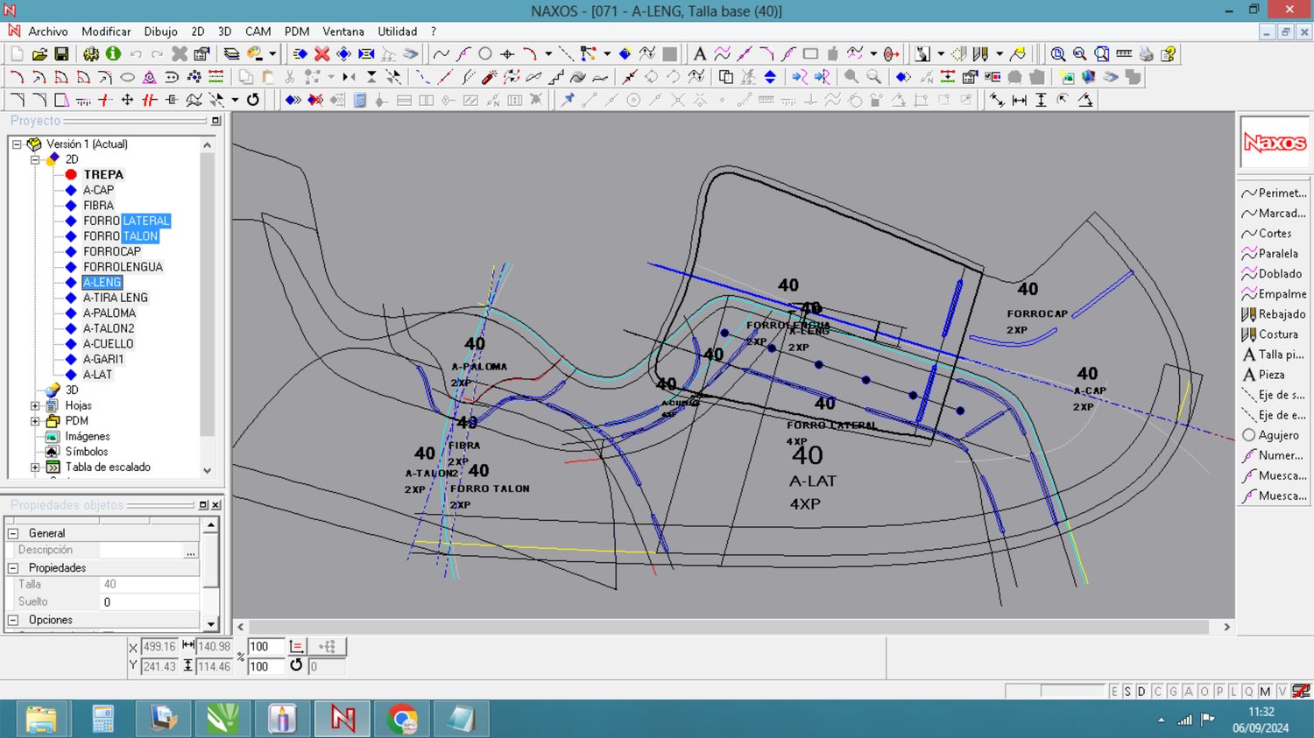Image resolution: width=1314 pixels, height=738 pixels.
Task: Click the horizontal dimension measurement icon
Action: click(x=1019, y=100)
